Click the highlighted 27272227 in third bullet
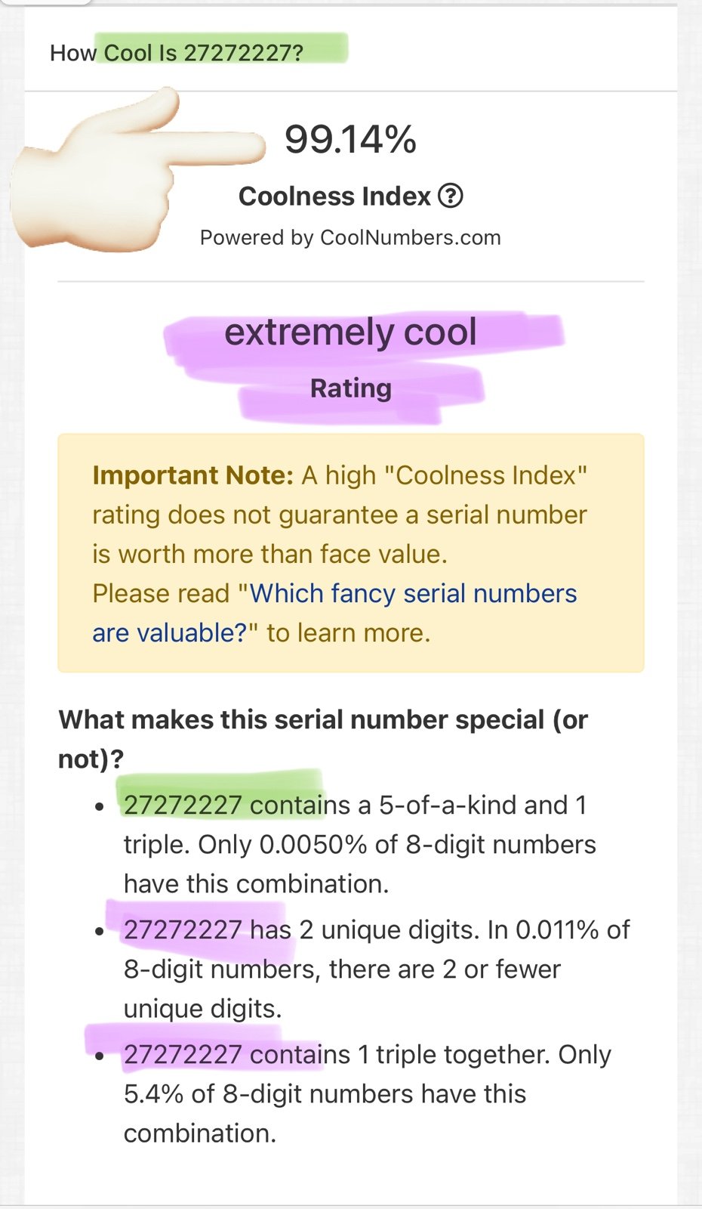This screenshot has width=702, height=1209. (x=183, y=1055)
